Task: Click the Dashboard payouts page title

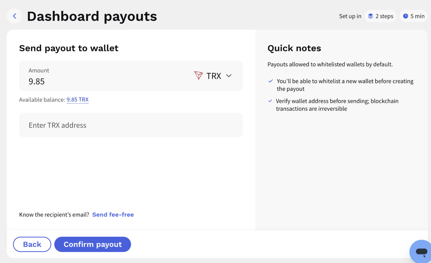Action: point(92,16)
